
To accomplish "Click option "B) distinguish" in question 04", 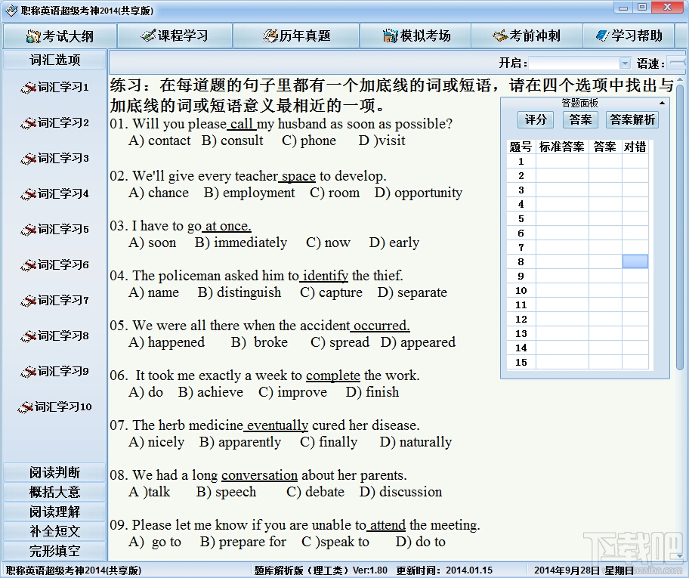I will [x=239, y=292].
